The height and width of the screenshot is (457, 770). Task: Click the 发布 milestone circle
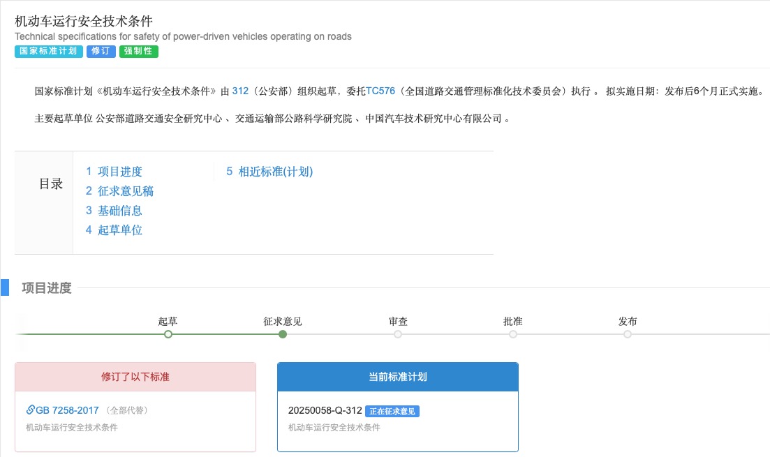click(x=627, y=334)
